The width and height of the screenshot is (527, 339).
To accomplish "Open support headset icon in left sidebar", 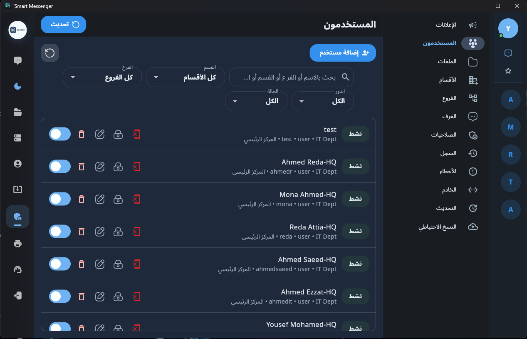I will point(17,269).
